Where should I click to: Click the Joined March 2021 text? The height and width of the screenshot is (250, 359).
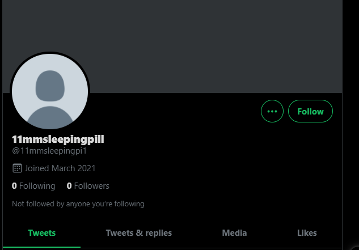click(60, 168)
